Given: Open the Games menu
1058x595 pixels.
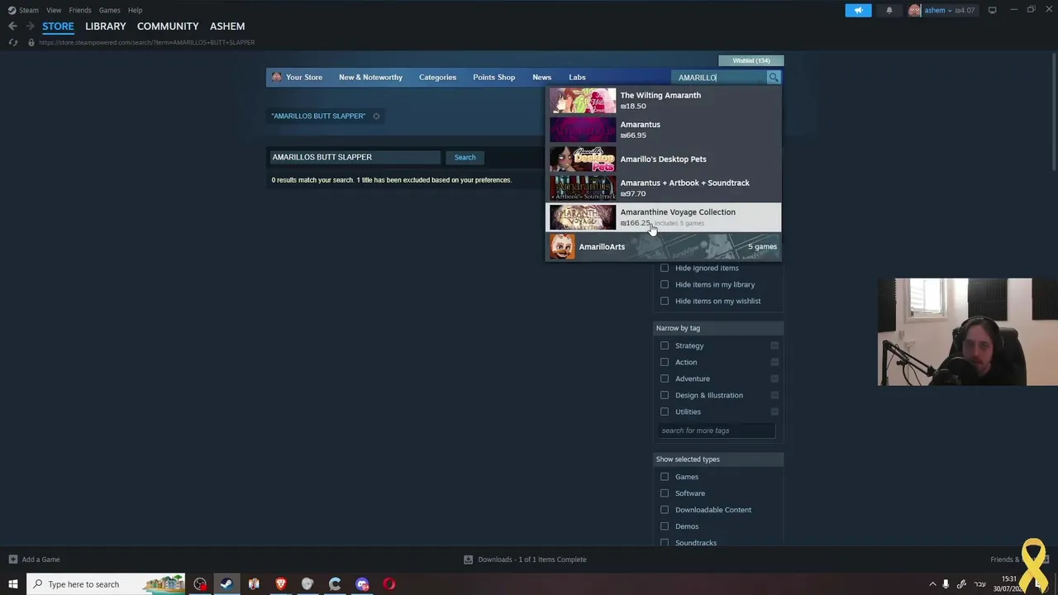Looking at the screenshot, I should (110, 10).
